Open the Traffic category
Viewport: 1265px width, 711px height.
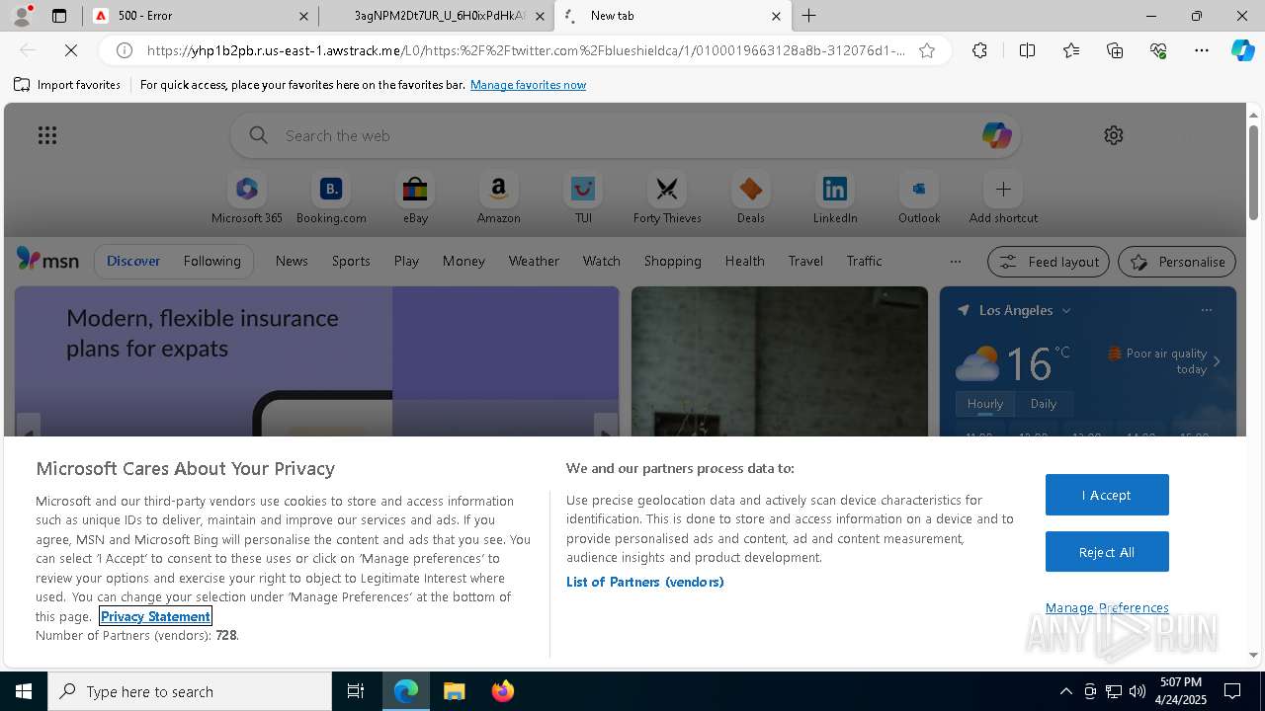(x=864, y=261)
